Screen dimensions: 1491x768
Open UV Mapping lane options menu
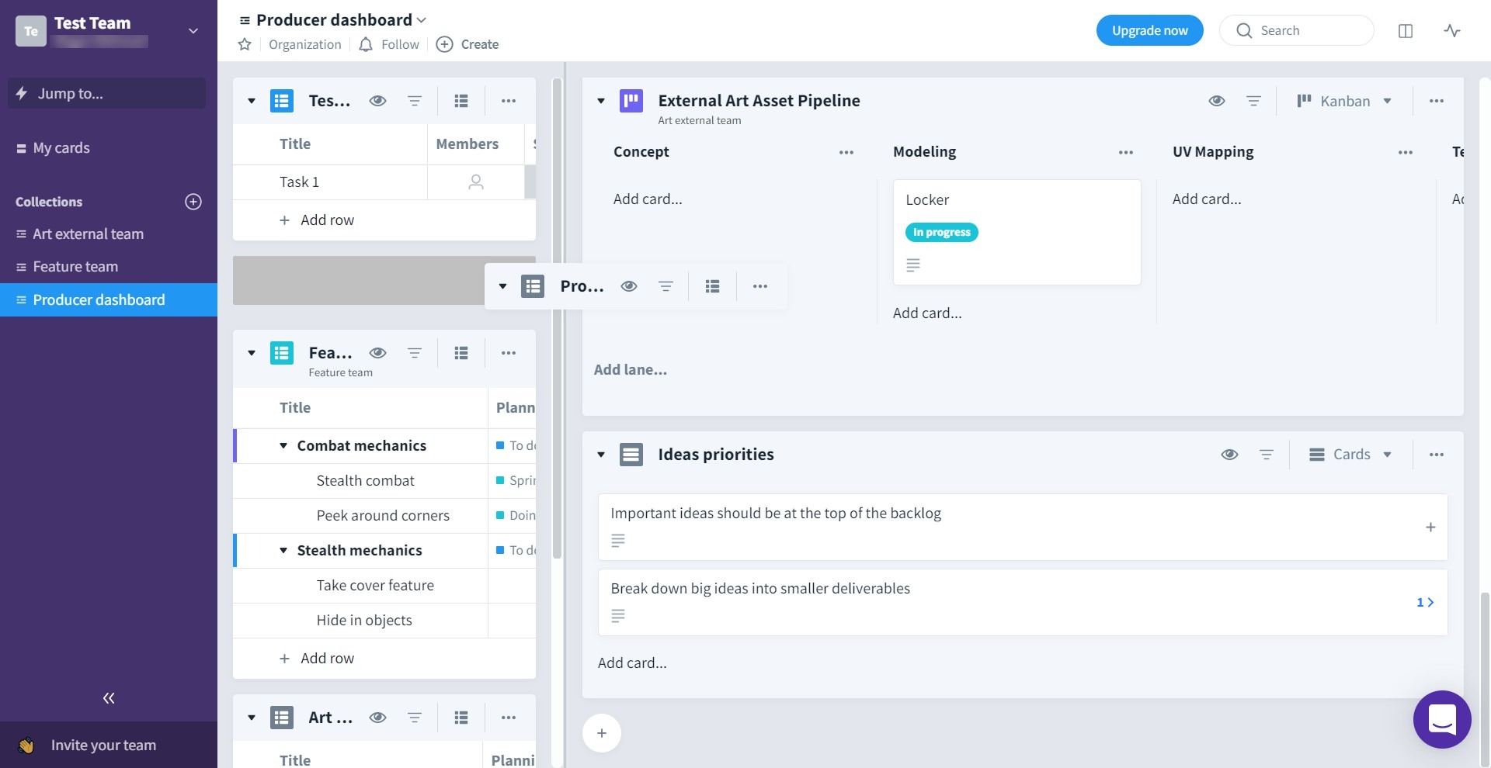(x=1406, y=152)
